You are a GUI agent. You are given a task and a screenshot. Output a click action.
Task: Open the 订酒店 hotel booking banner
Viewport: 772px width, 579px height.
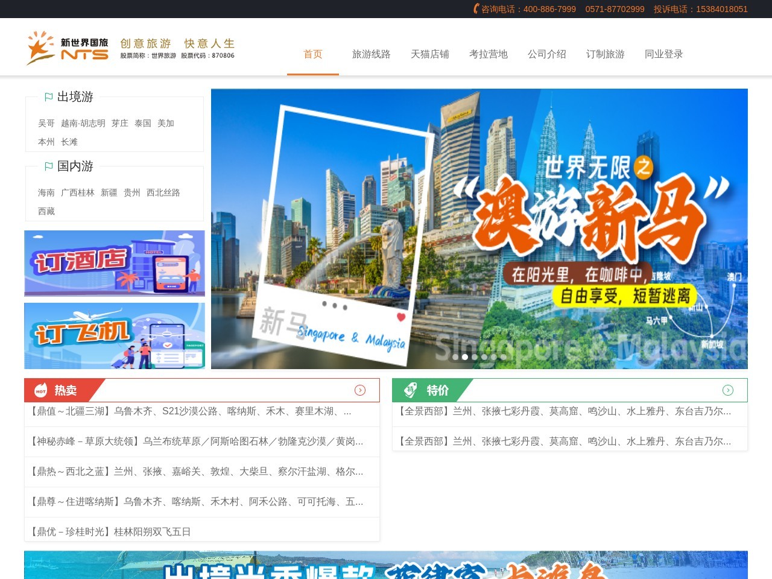(115, 264)
